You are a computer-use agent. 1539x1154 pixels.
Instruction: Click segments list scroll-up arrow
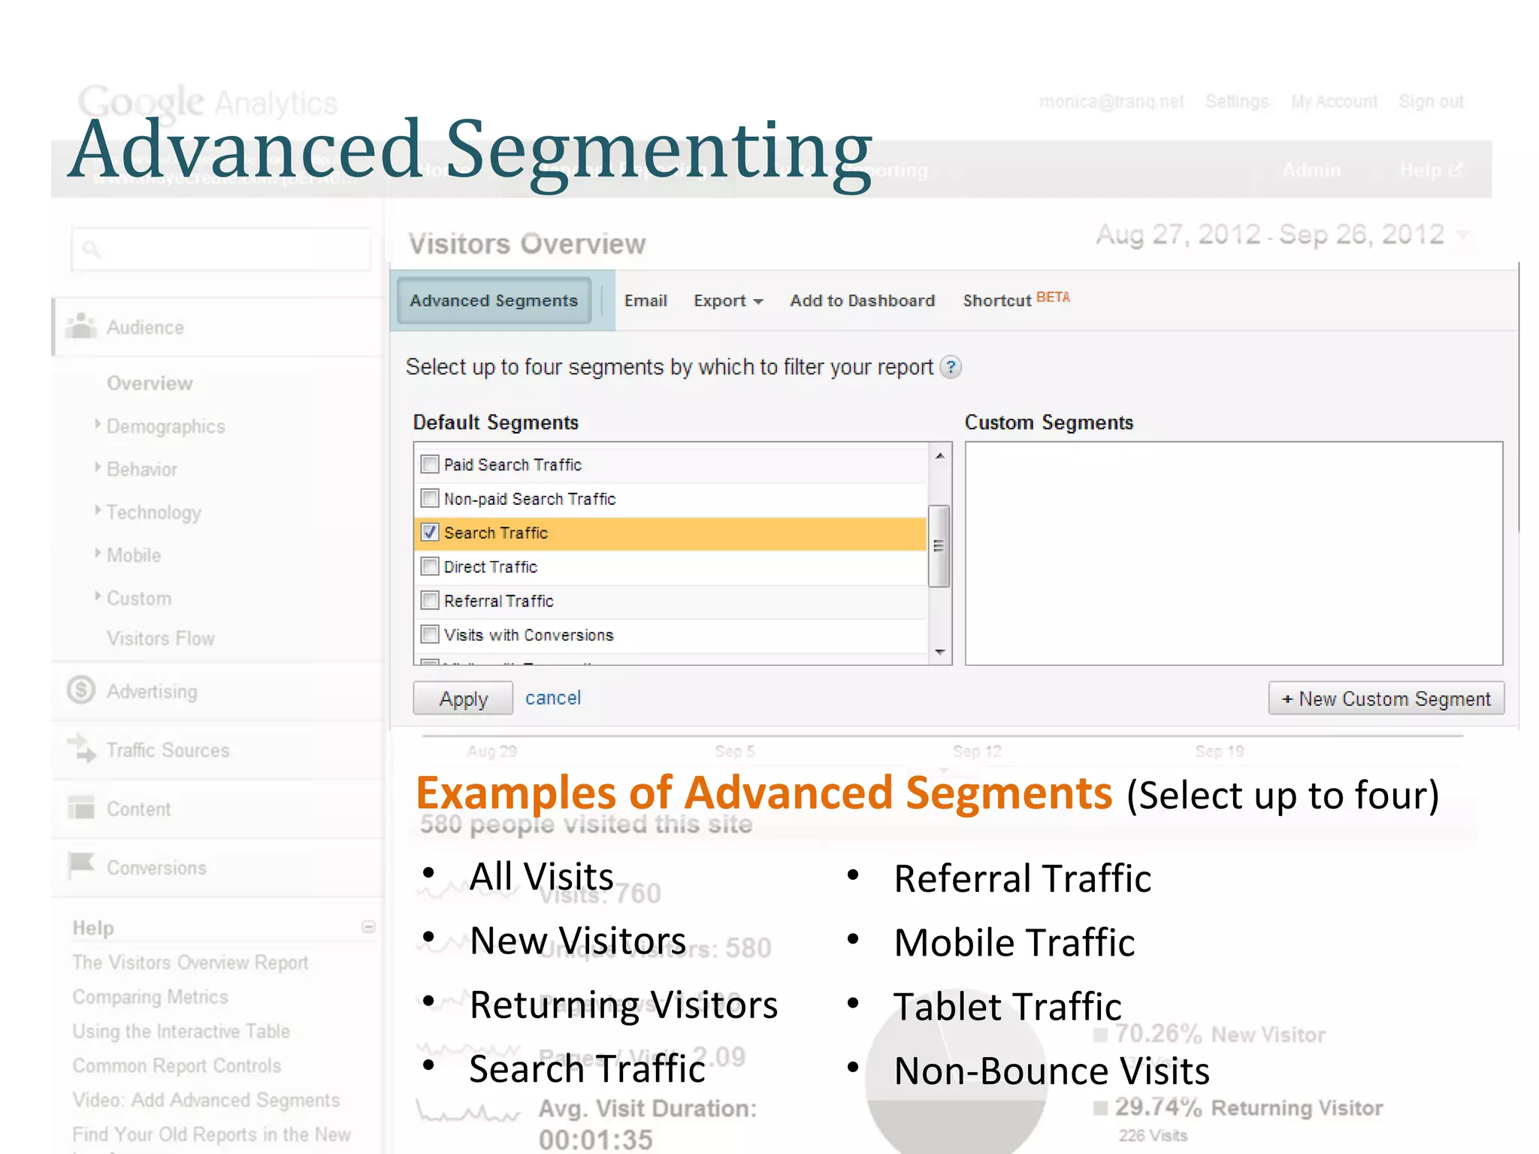pos(939,456)
